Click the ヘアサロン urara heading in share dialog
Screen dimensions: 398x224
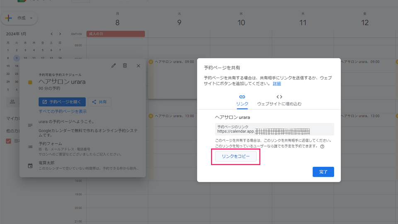point(233,117)
